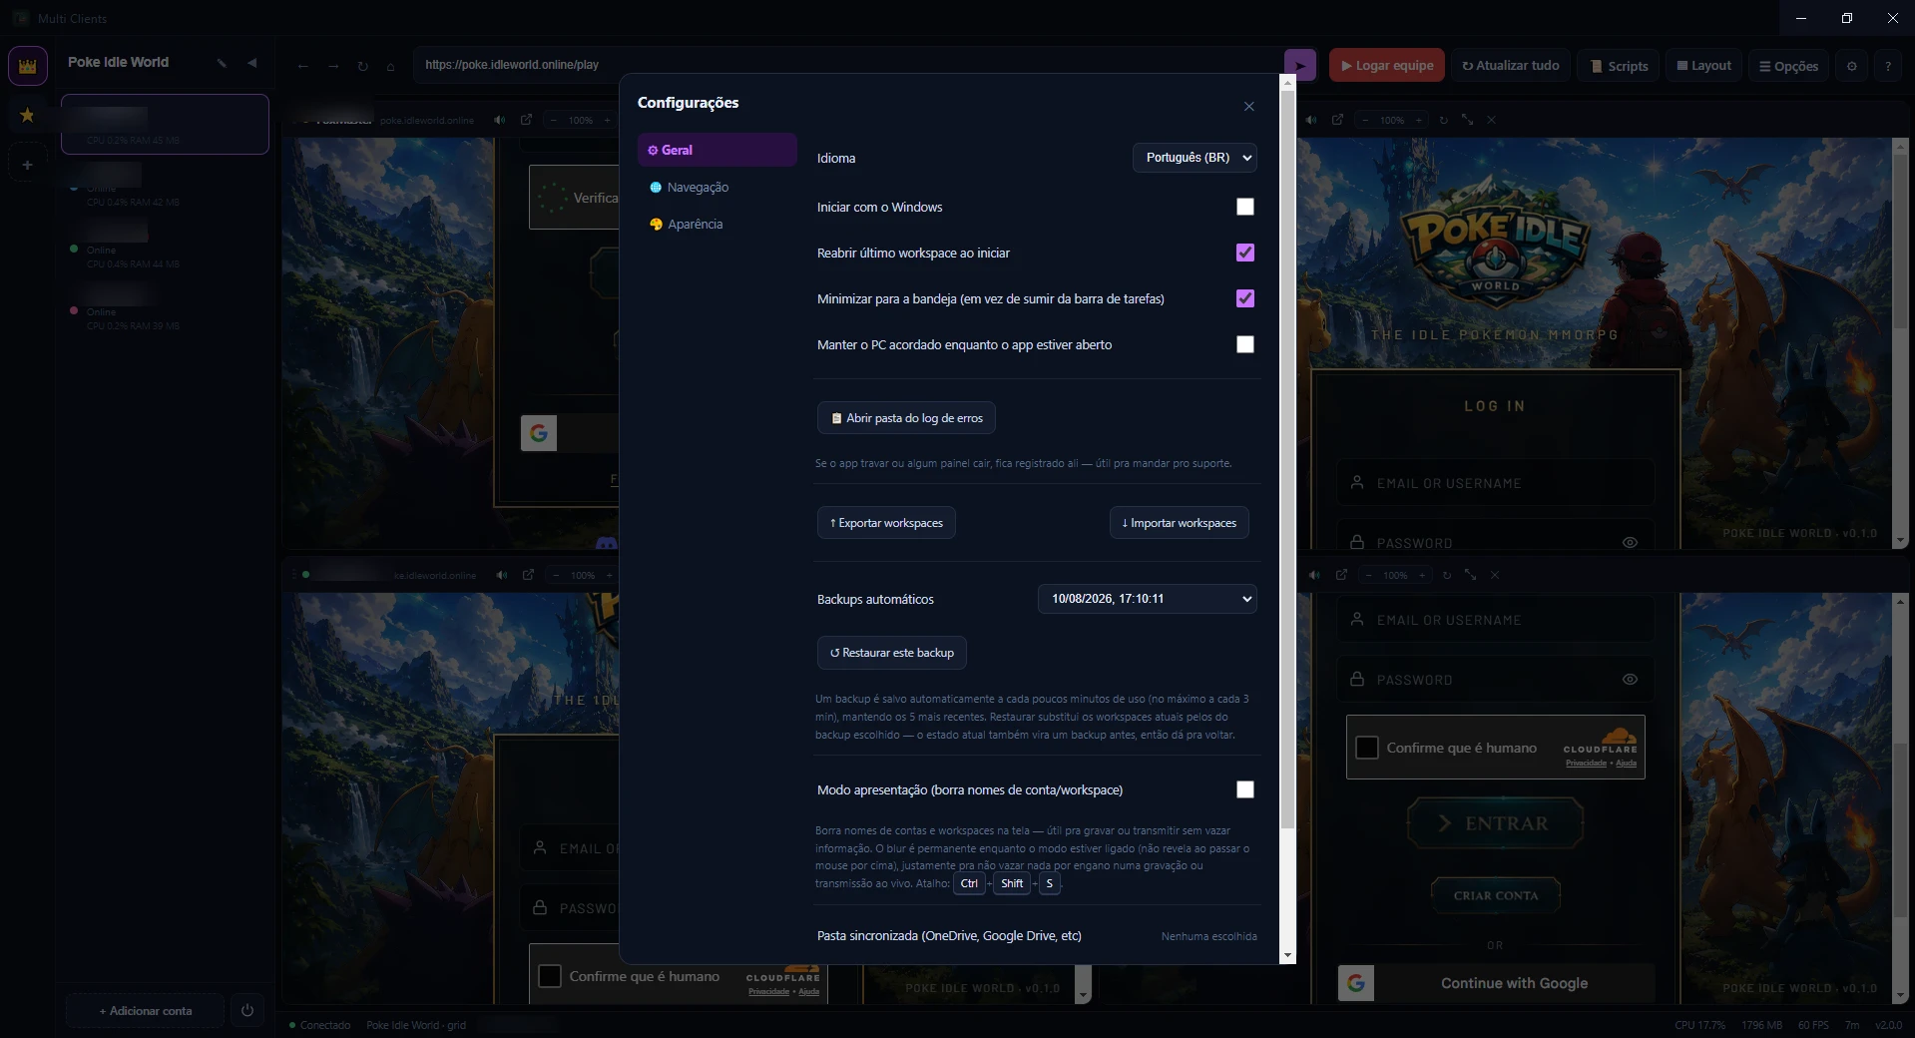Go to home page via house icon

(x=391, y=66)
